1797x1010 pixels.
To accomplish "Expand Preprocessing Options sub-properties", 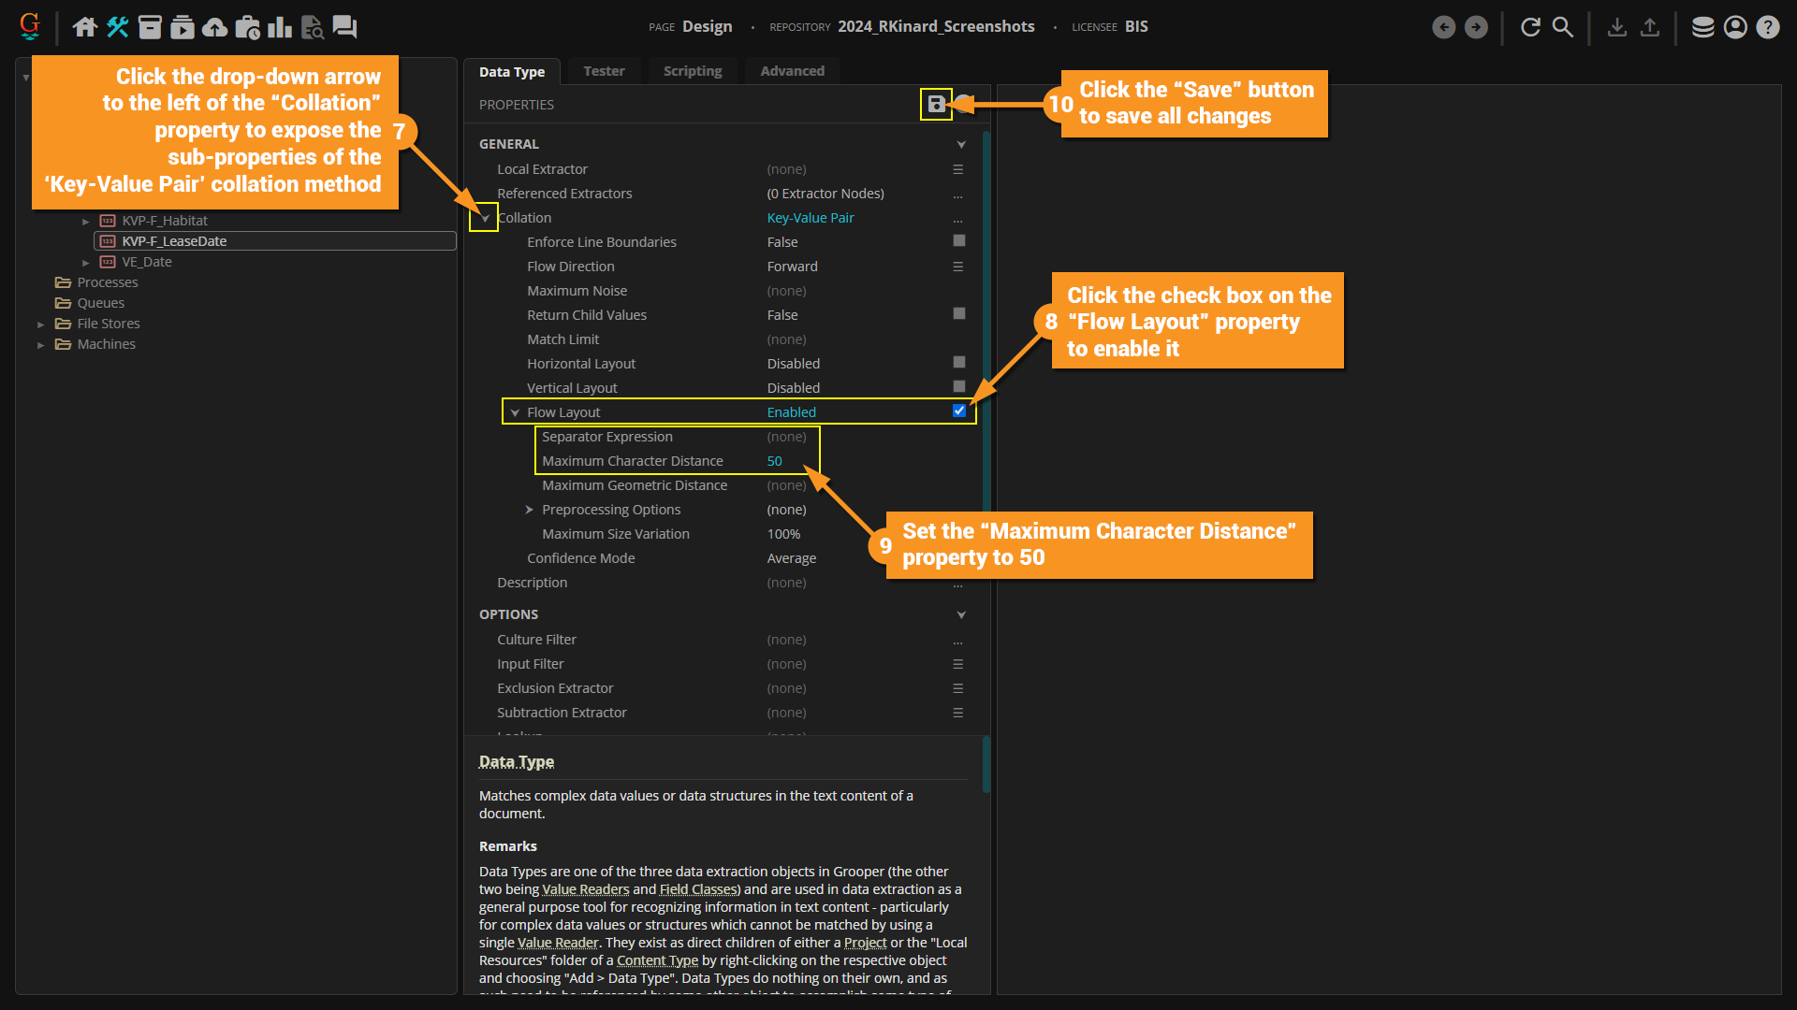I will [x=529, y=510].
